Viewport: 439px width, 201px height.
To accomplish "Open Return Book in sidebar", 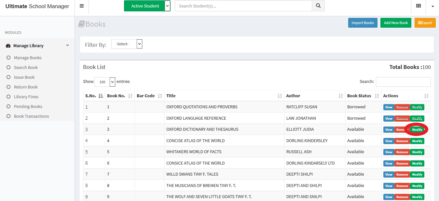I will [26, 87].
